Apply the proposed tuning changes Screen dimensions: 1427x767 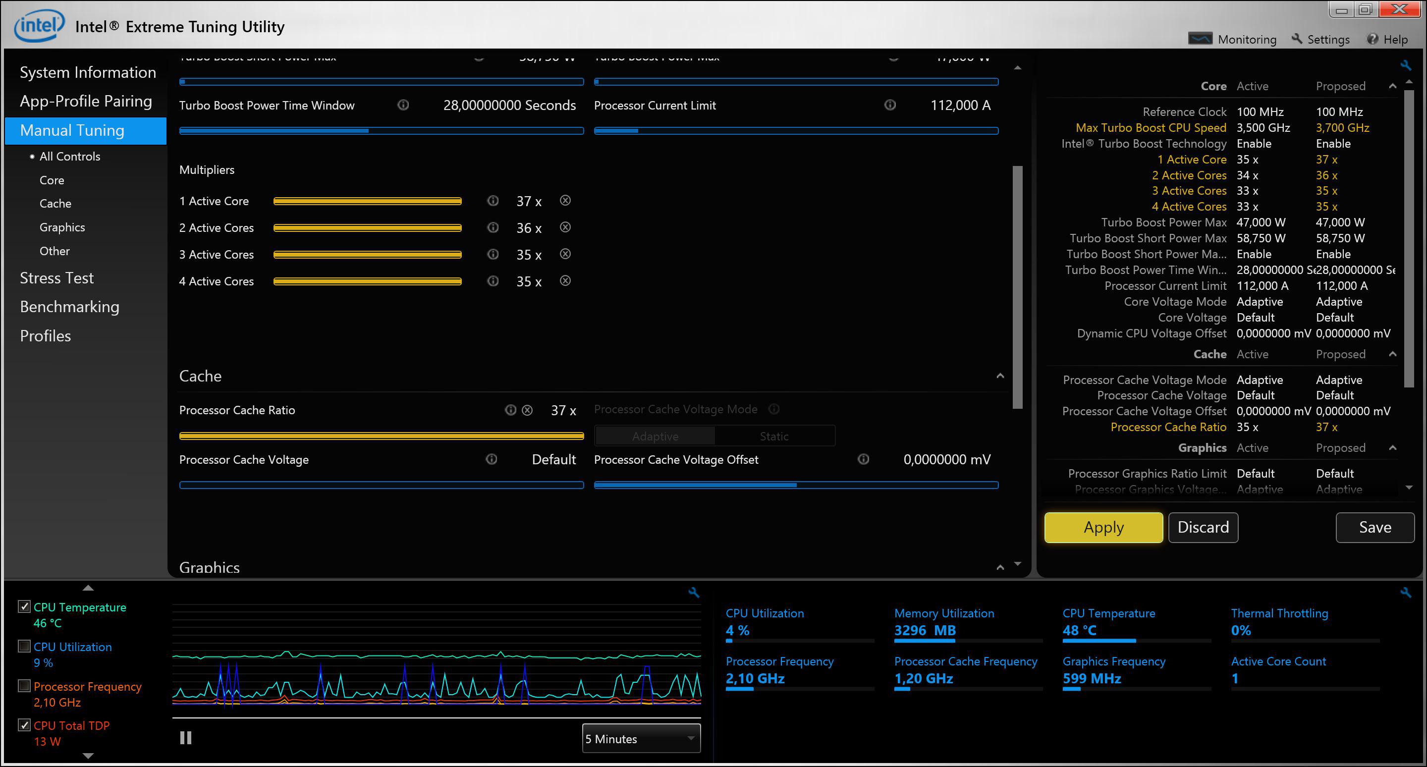click(1103, 527)
